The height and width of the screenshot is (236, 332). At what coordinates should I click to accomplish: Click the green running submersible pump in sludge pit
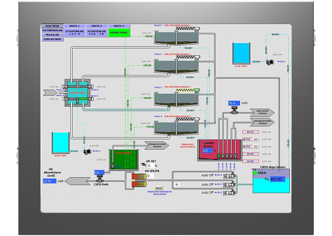(x=219, y=156)
